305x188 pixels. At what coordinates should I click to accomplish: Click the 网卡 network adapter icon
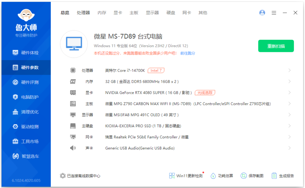73,137
